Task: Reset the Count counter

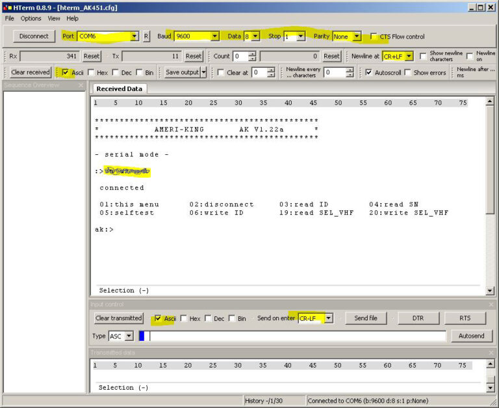Action: (331, 56)
